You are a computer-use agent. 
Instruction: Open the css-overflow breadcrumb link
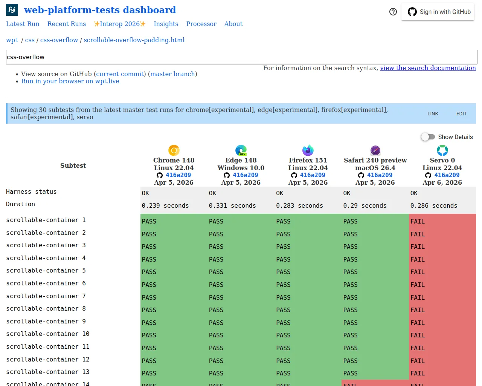tap(59, 40)
